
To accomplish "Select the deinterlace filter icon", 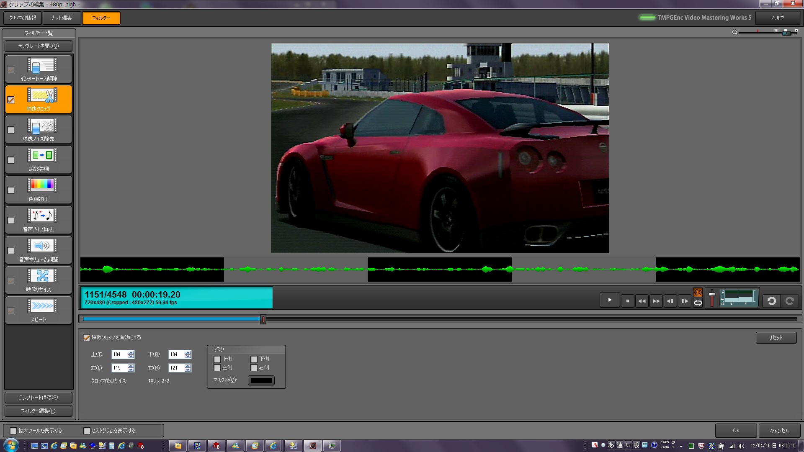I will (x=42, y=65).
